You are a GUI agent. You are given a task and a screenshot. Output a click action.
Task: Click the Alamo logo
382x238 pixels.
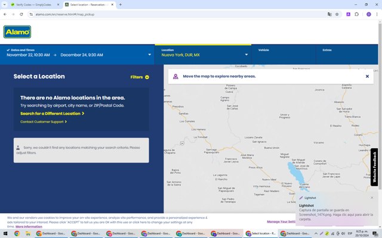pos(17,32)
